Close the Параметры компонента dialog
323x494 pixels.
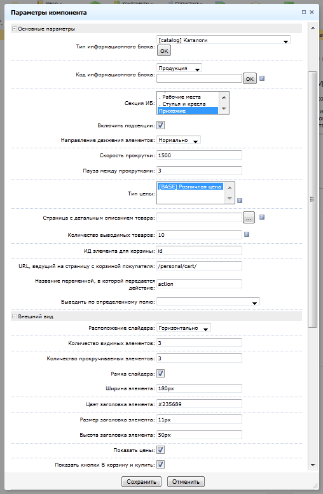pos(312,12)
